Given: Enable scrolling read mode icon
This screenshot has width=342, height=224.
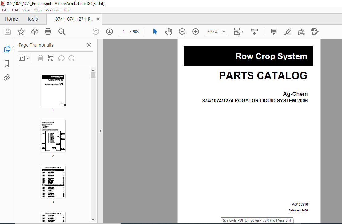Looking at the screenshot, I should click(254, 32).
